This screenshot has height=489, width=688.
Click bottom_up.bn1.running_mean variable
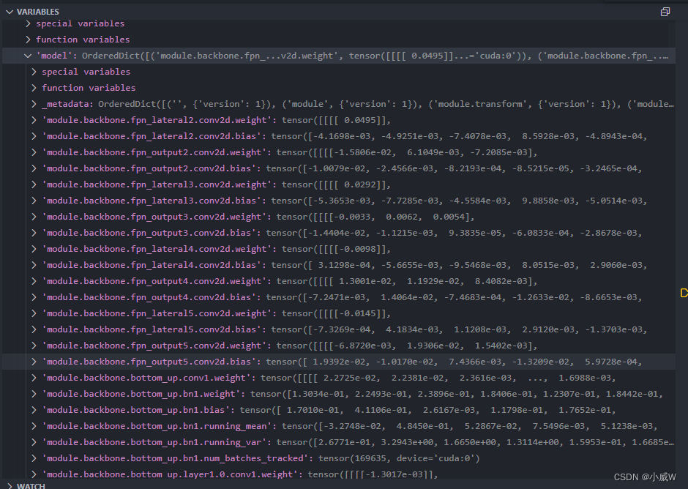pyautogui.click(x=338, y=426)
